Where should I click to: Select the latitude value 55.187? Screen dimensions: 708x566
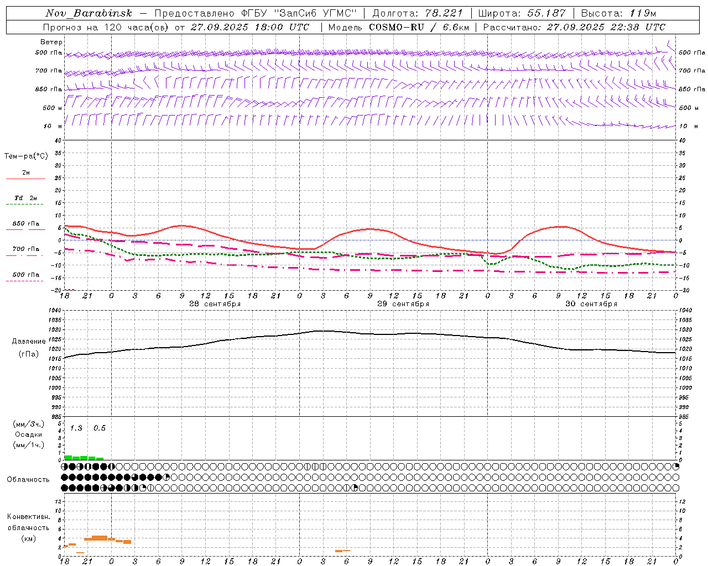(x=546, y=13)
